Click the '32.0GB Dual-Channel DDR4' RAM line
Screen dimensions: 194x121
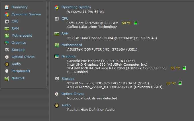(112, 38)
